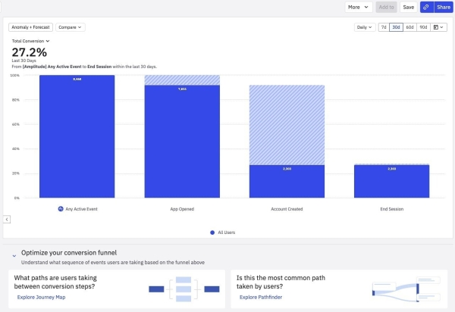The height and width of the screenshot is (312, 455).
Task: Click the Journey Map diagram illustration
Action: click(x=184, y=289)
